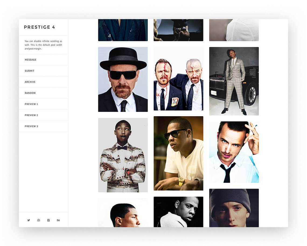This screenshot has height=246, width=307.
Task: Open photo of man in plaid suit by car
Action: (x=234, y=81)
